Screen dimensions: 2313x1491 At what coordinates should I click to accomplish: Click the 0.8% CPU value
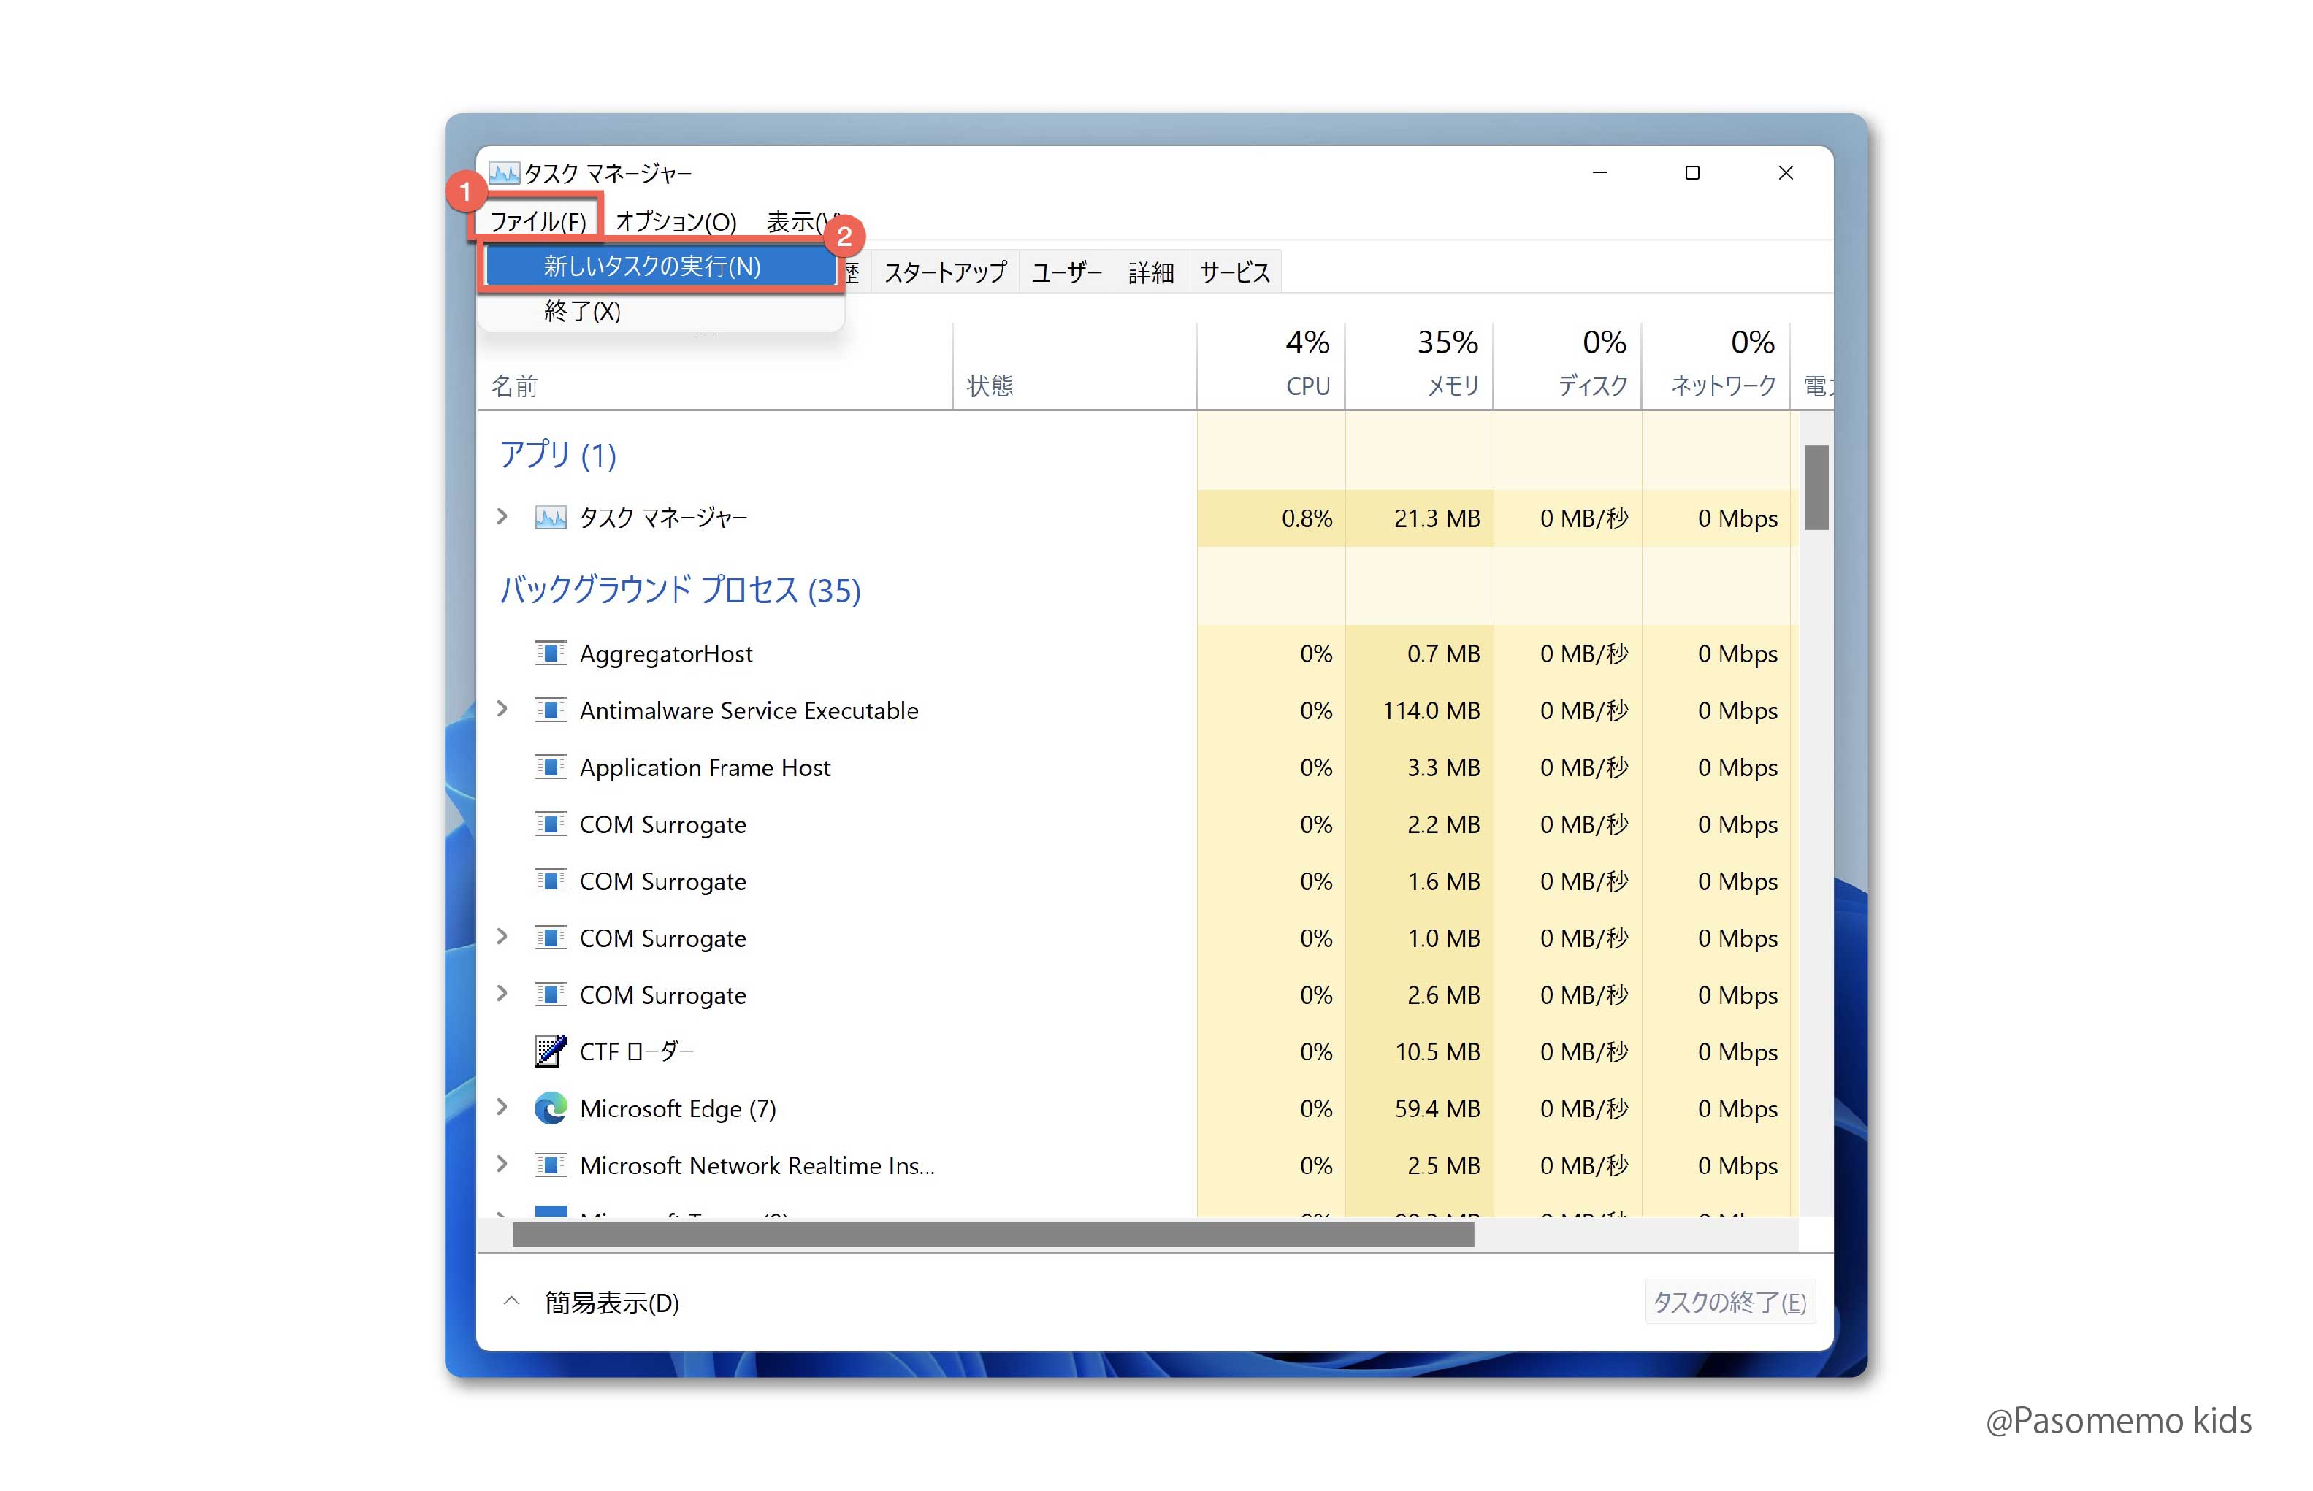tap(1306, 519)
